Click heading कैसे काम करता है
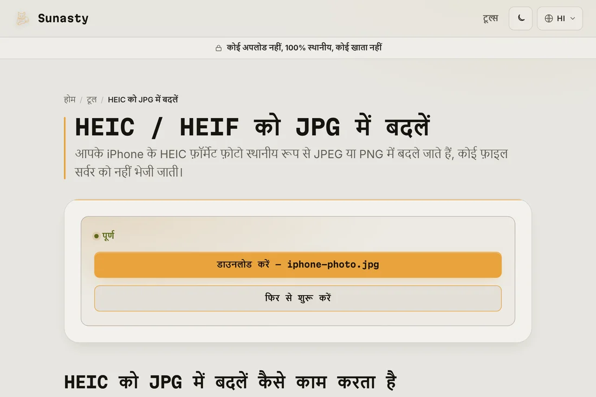Screen dimensions: 596x397 (327, 381)
